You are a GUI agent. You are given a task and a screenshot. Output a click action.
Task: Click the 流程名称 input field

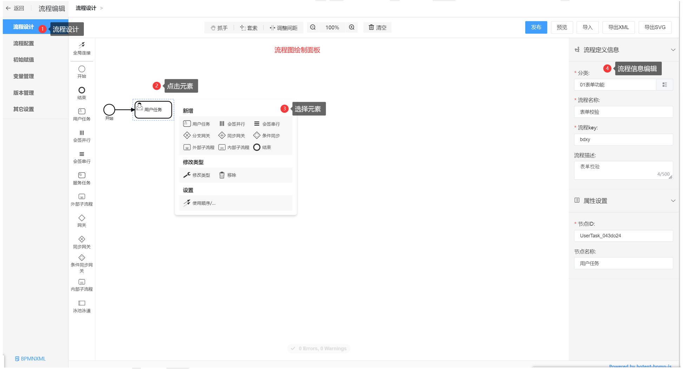pos(623,112)
